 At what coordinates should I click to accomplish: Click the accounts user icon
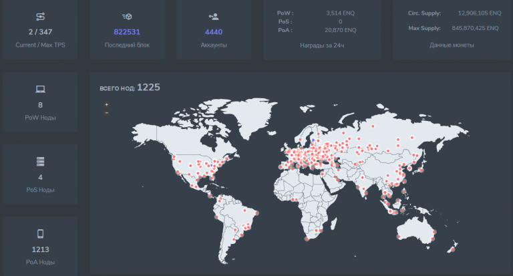214,16
